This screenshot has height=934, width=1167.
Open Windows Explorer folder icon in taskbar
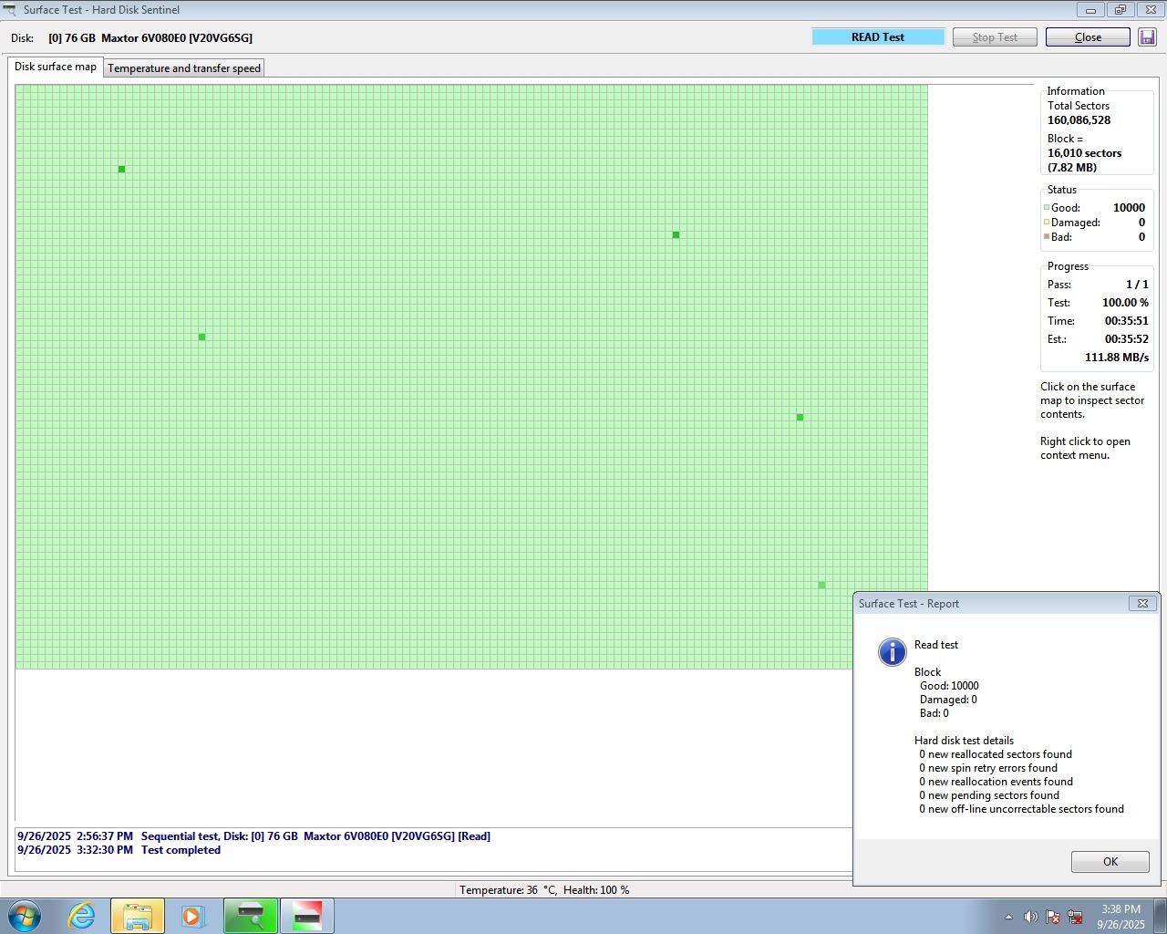pyautogui.click(x=138, y=916)
